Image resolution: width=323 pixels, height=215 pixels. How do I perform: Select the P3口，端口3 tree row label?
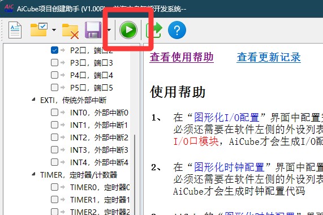pyautogui.click(x=92, y=63)
